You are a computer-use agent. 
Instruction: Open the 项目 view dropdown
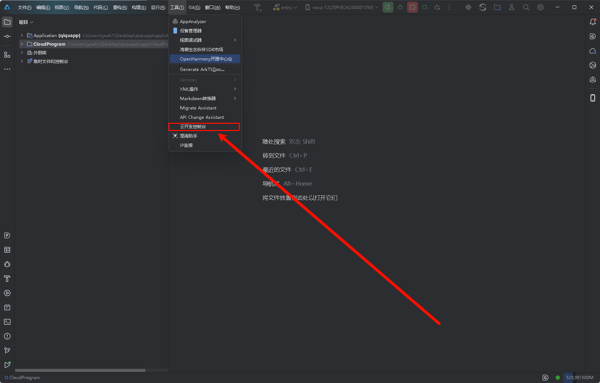coord(26,22)
